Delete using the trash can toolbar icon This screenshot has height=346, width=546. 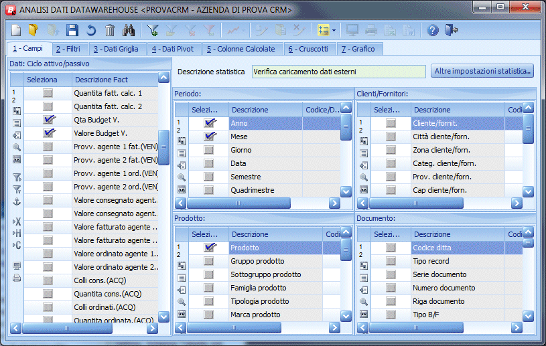pyautogui.click(x=110, y=30)
